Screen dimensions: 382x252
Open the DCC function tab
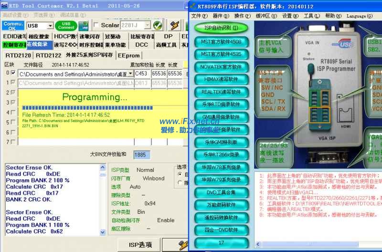141,45
